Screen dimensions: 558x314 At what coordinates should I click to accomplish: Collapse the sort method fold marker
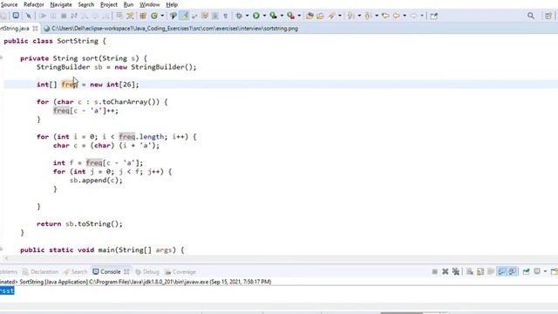coord(2,58)
